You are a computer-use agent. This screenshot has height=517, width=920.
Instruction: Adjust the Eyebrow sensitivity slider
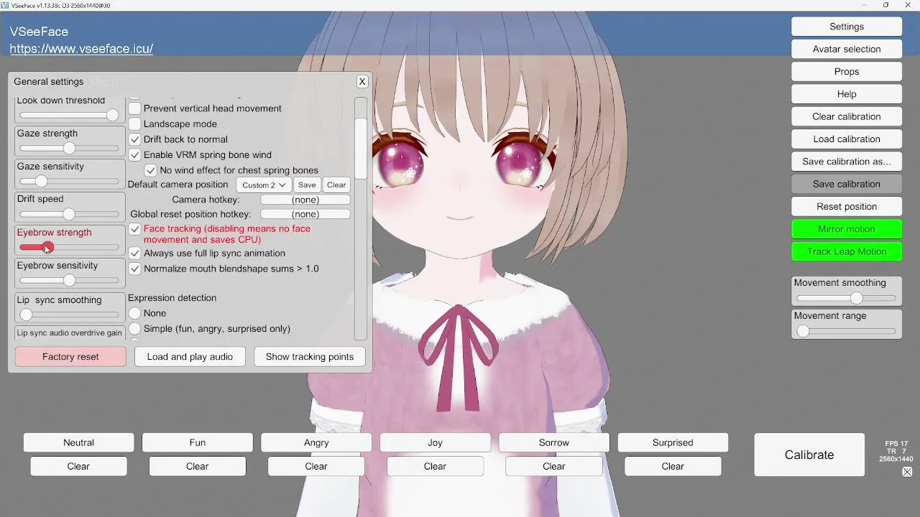(69, 280)
